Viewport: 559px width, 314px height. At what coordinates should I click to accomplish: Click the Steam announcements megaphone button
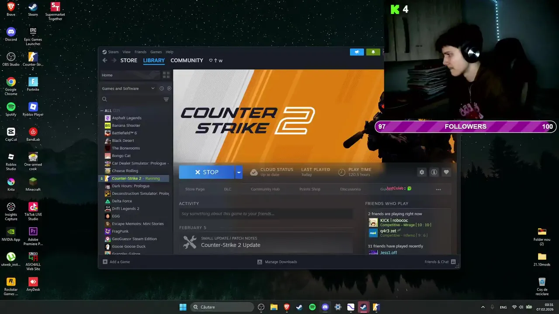pos(357,52)
